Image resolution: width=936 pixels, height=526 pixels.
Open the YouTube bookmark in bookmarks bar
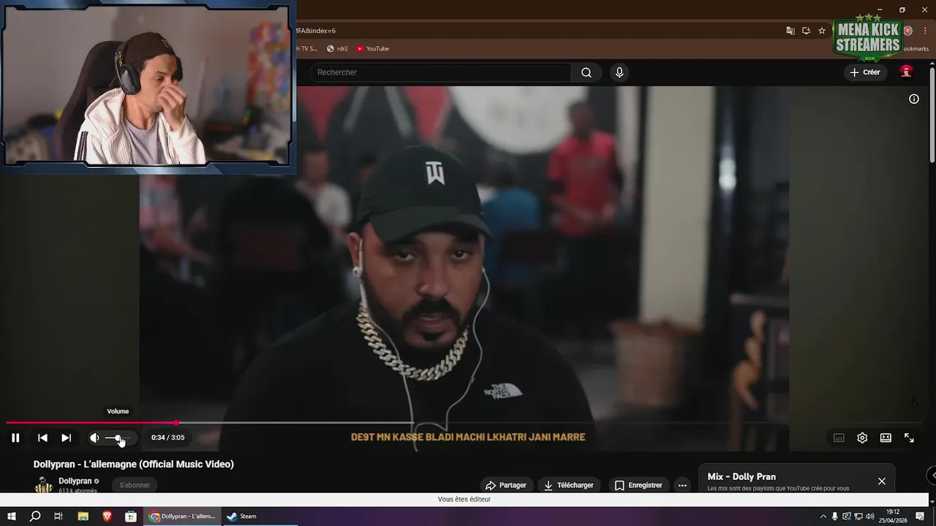[372, 49]
